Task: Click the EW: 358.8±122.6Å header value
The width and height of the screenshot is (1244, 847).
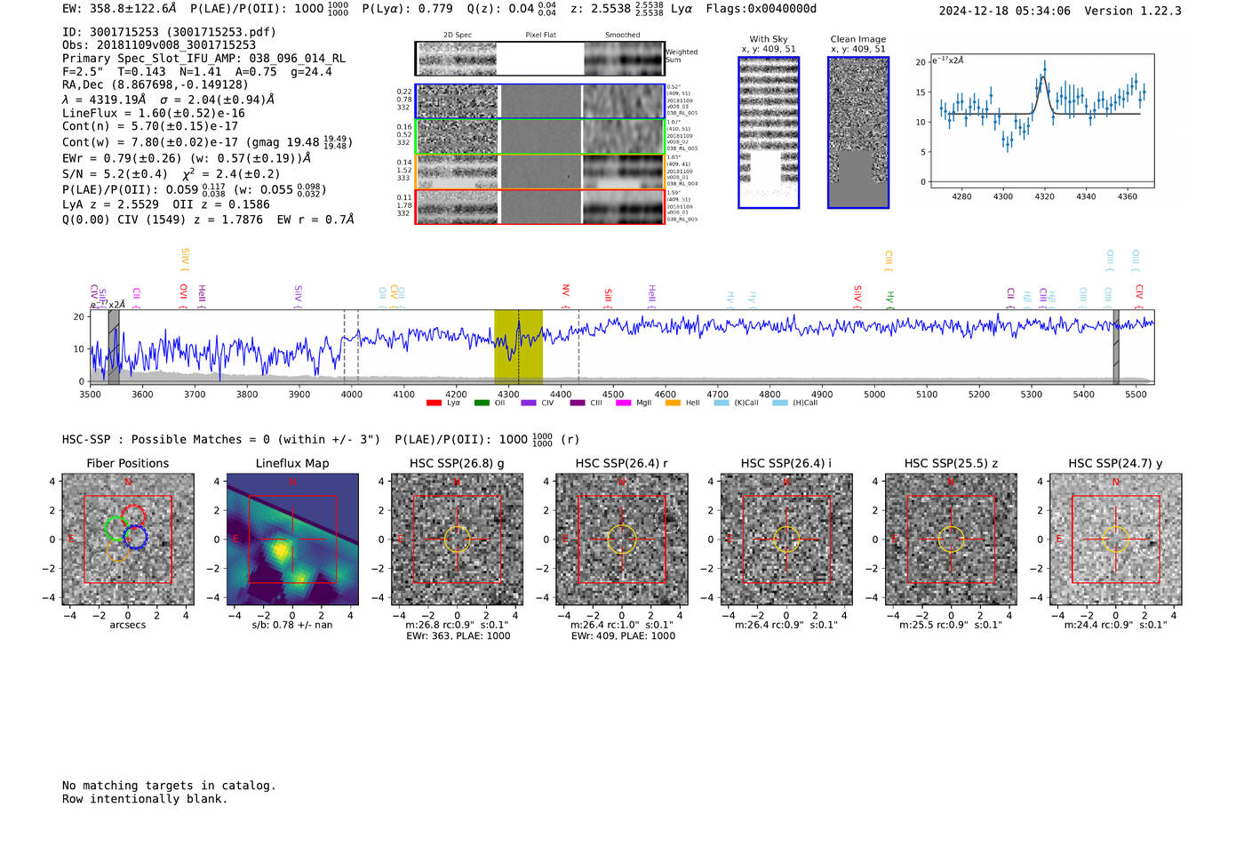Action: [119, 10]
